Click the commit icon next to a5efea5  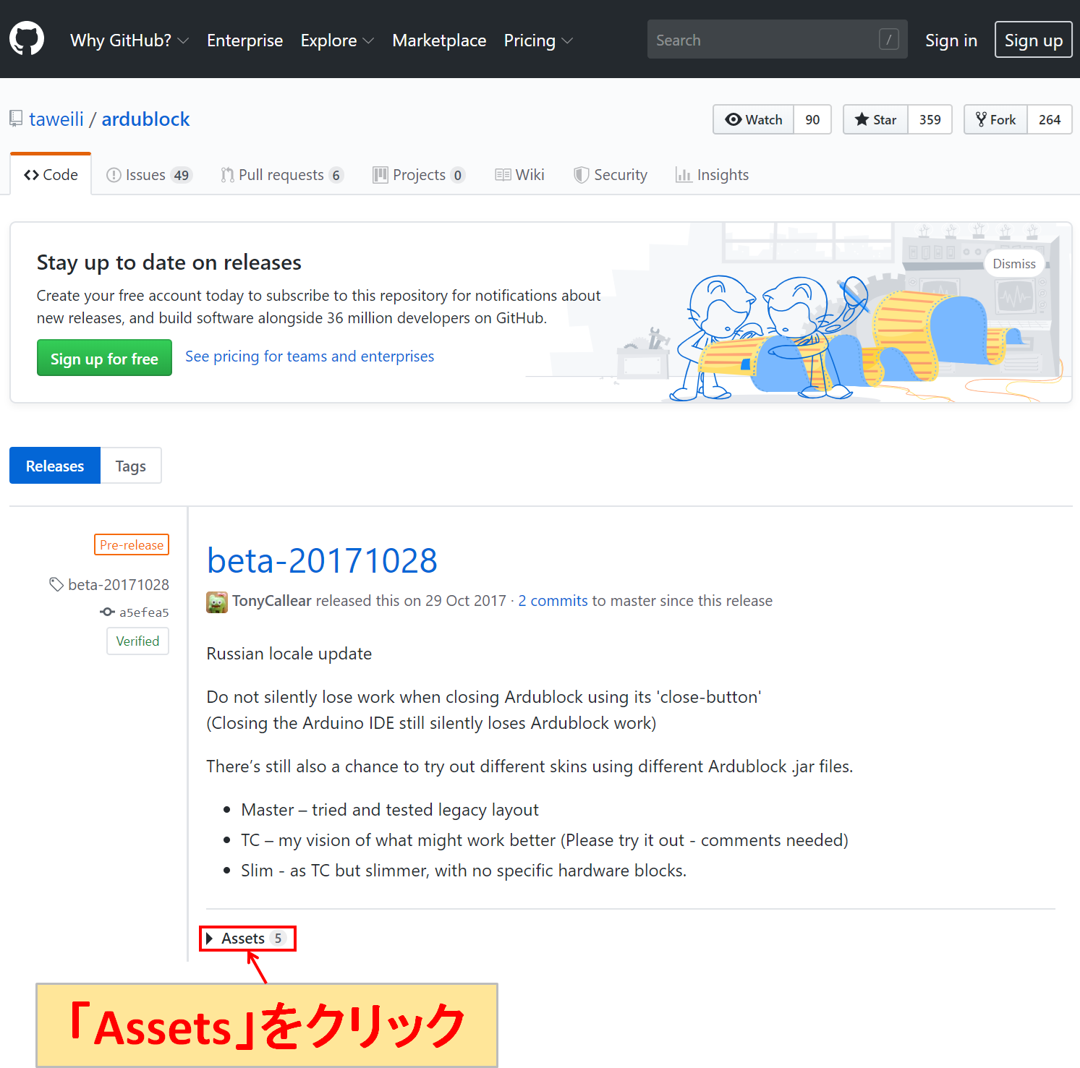pos(107,612)
